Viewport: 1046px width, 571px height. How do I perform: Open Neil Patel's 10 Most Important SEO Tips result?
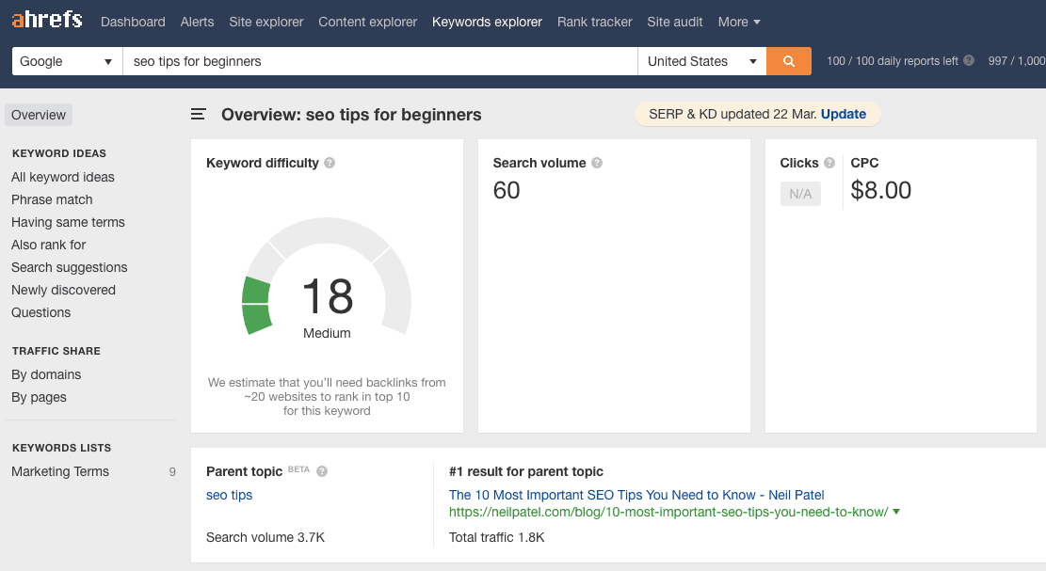(x=636, y=495)
